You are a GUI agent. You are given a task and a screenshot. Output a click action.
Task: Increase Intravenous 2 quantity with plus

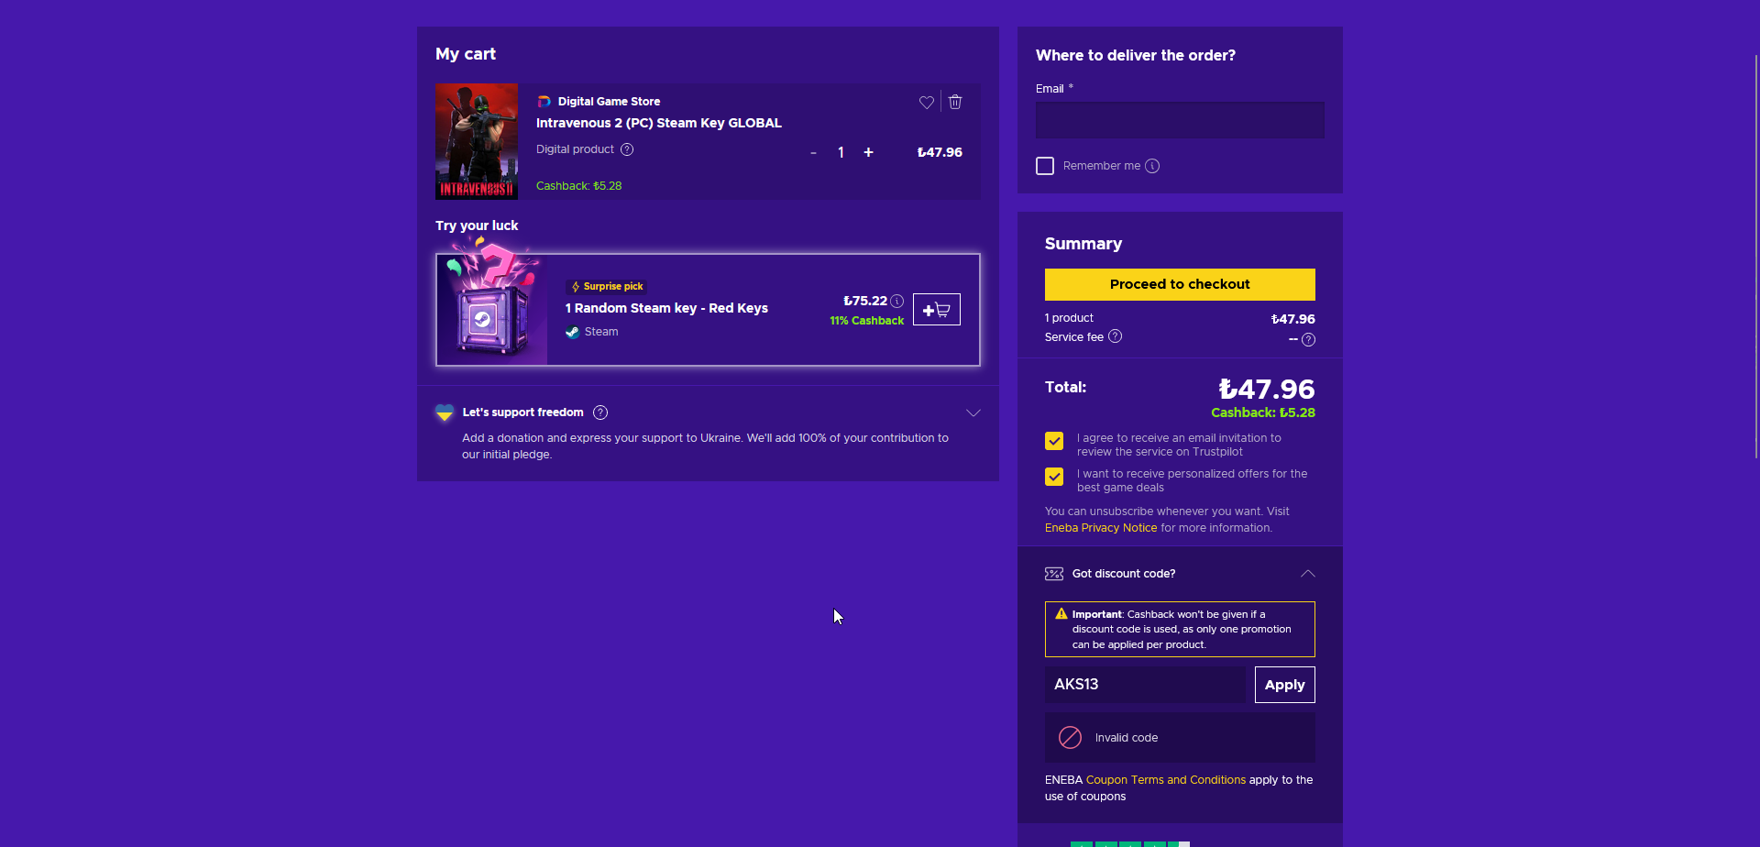(868, 152)
